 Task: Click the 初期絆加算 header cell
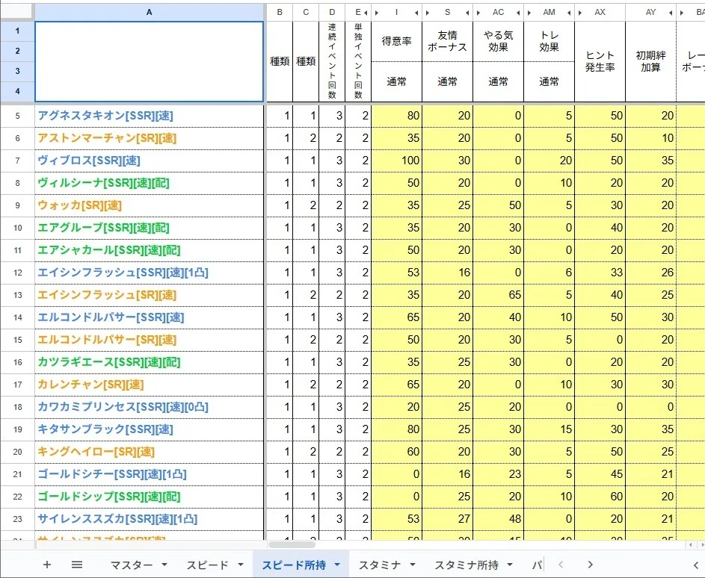coord(650,61)
